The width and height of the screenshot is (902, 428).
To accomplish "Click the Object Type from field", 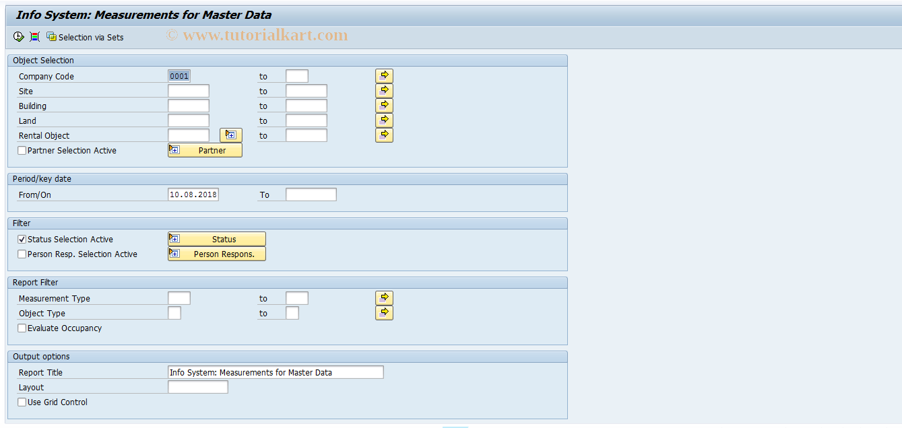I will 174,313.
